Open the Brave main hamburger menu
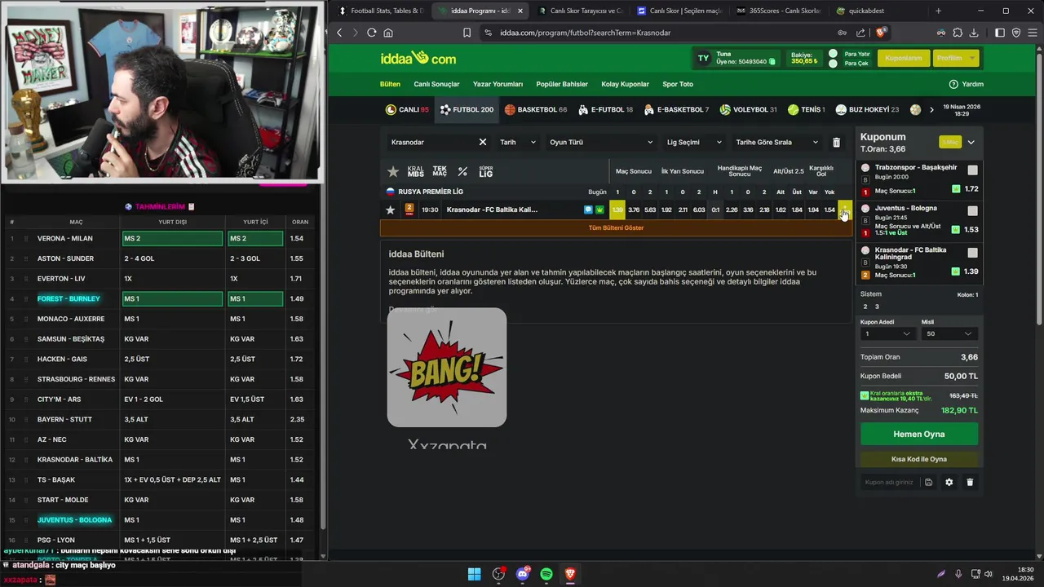 pos(1032,33)
